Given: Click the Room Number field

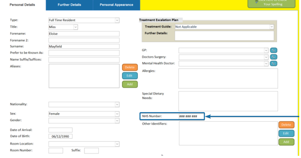Looking at the screenshot, I should tap(56, 151).
